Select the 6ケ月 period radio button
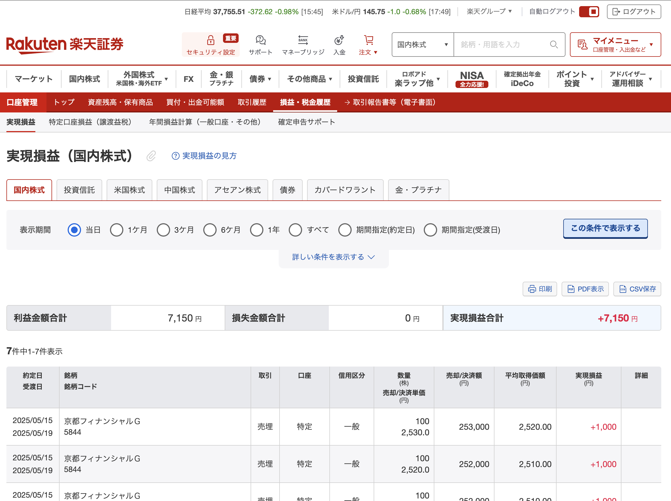The image size is (671, 501). pyautogui.click(x=210, y=230)
